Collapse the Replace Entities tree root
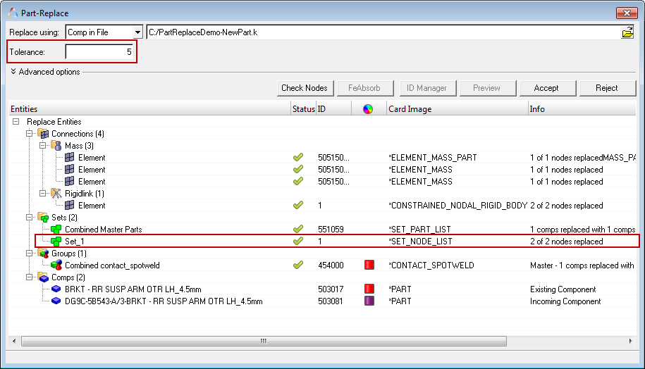 pyautogui.click(x=16, y=122)
